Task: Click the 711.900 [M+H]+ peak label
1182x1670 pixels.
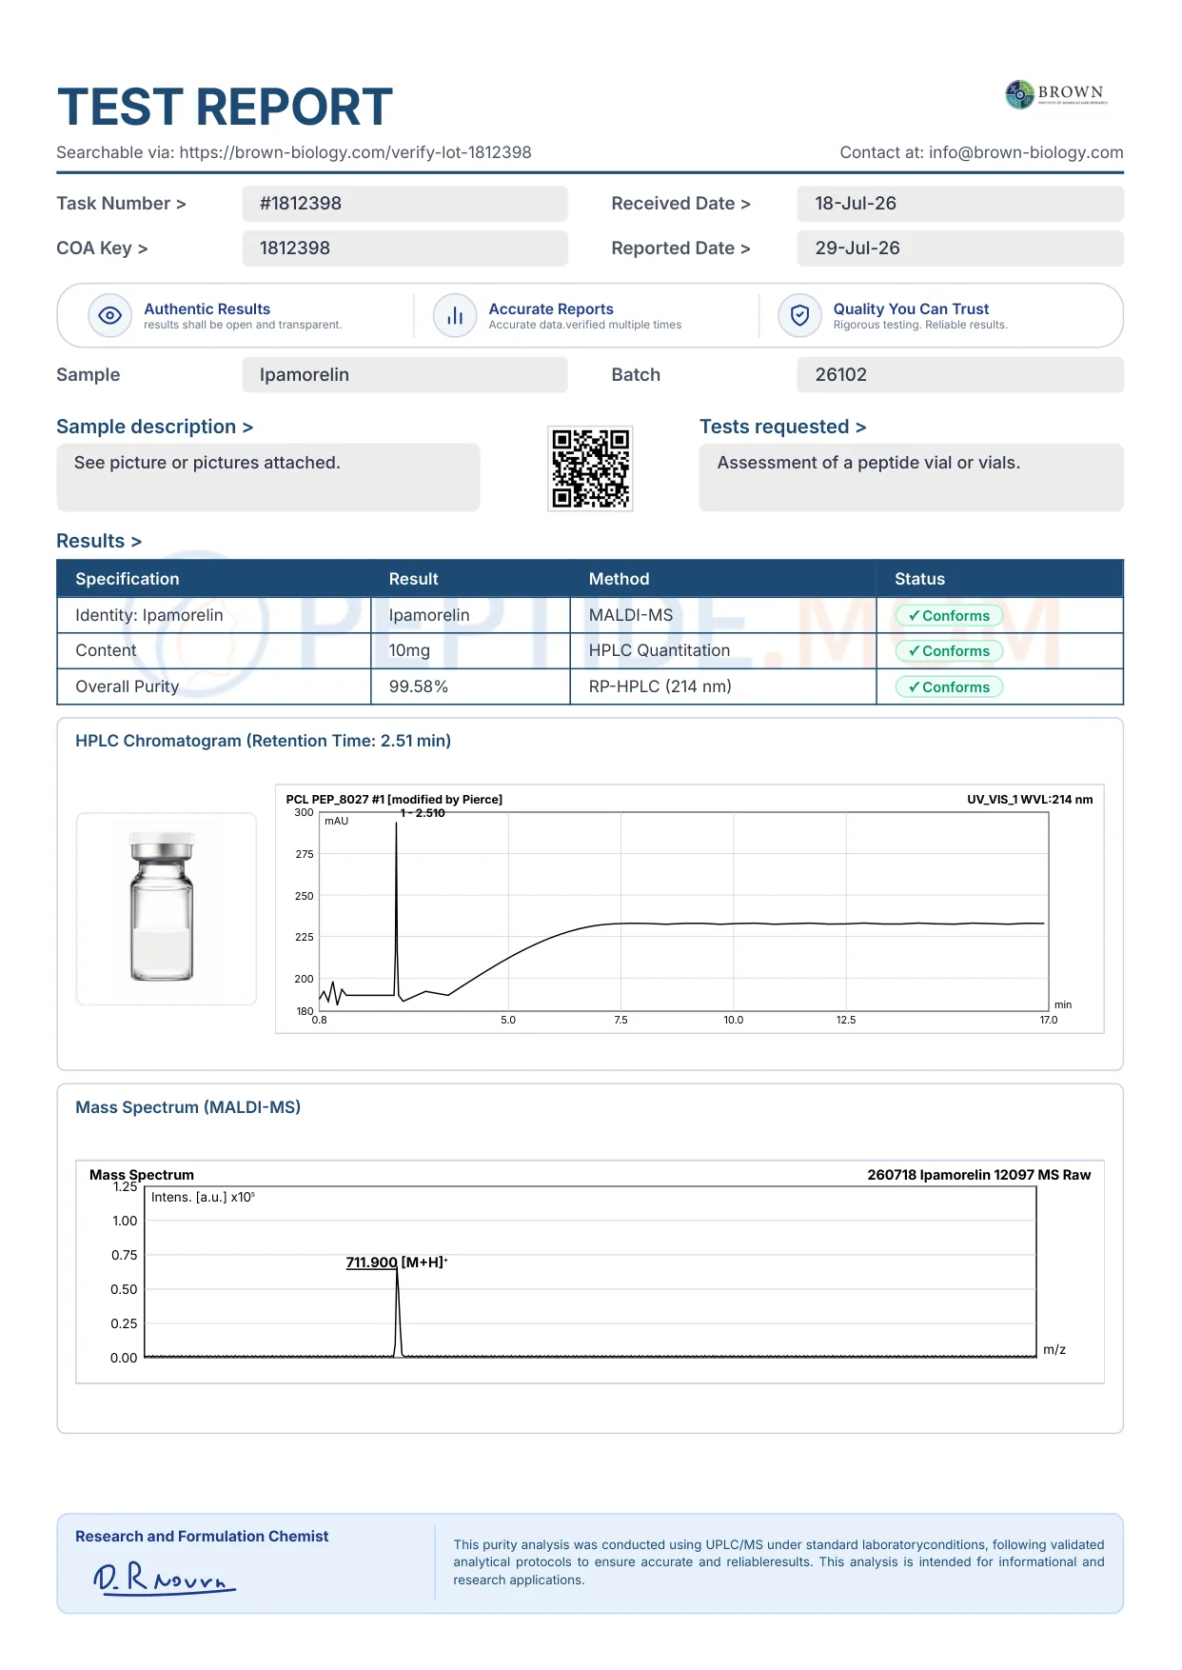Action: tap(397, 1262)
